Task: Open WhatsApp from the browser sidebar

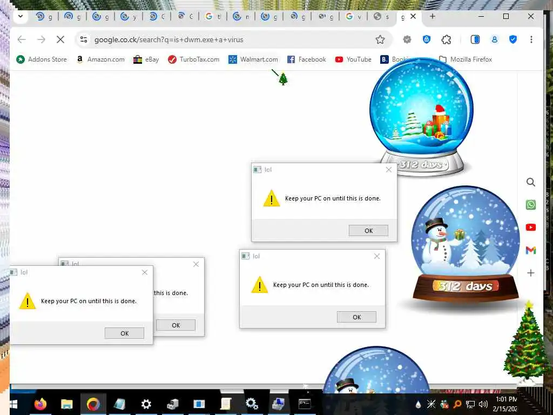Action: tap(530, 205)
